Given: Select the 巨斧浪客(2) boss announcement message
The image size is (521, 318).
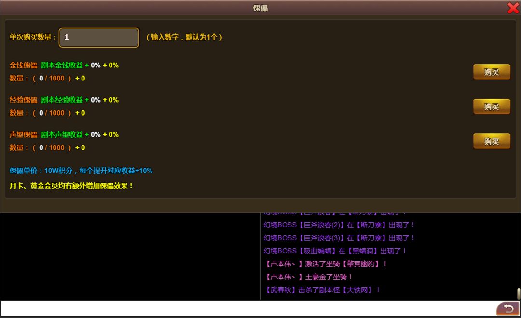Looking at the screenshot, I should [339, 225].
